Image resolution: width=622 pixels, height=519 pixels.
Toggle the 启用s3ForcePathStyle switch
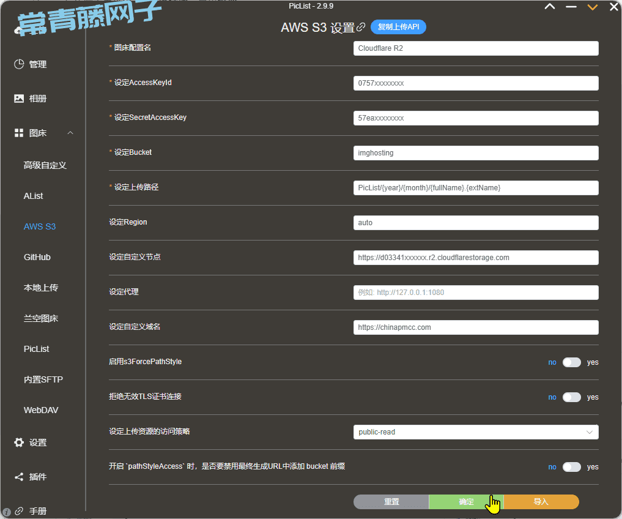[572, 362]
